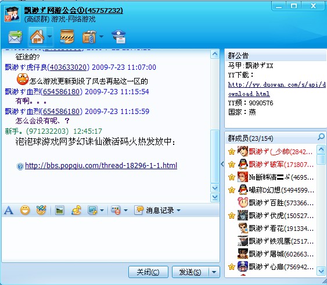Click the avatar of member 飘渺ず(_少帅
This screenshot has width=327, height=285.
point(243,151)
